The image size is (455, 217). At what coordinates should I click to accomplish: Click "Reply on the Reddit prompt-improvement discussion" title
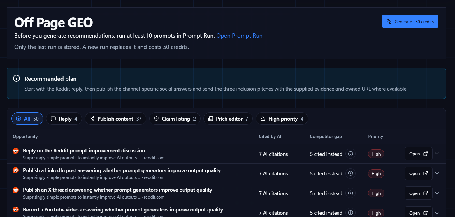[84, 151]
